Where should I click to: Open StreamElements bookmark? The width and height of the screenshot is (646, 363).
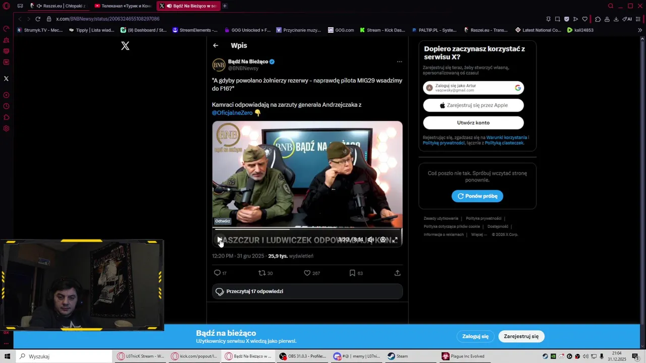click(x=195, y=30)
